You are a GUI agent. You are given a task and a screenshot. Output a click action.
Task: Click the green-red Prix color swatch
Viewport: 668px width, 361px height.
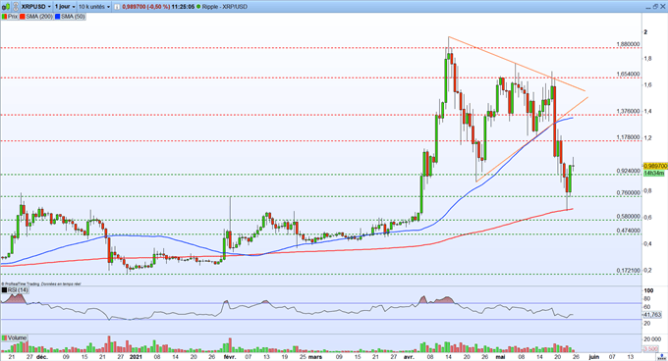coord(5,17)
